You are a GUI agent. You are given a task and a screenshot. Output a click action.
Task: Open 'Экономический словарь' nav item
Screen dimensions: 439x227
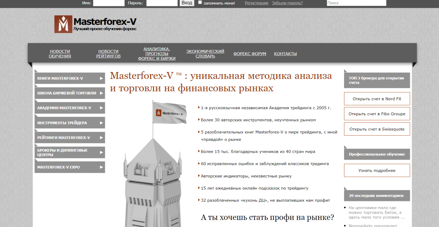[x=205, y=54]
